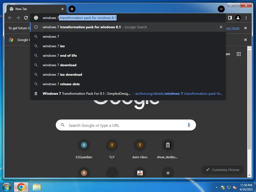The height and width of the screenshot is (192, 256).
Task: Click the browser back arrow
Action: click(x=10, y=18)
